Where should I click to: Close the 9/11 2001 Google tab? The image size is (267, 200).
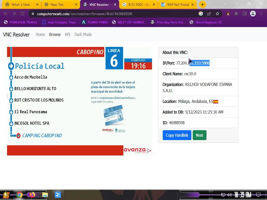pos(154,5)
